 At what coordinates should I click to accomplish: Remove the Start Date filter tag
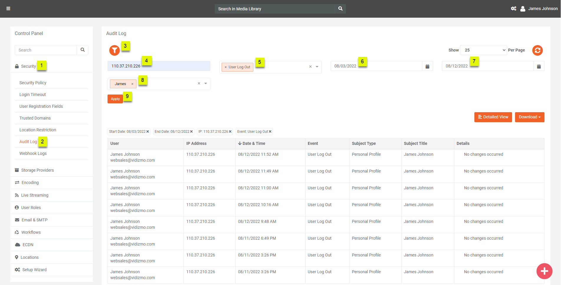click(148, 132)
